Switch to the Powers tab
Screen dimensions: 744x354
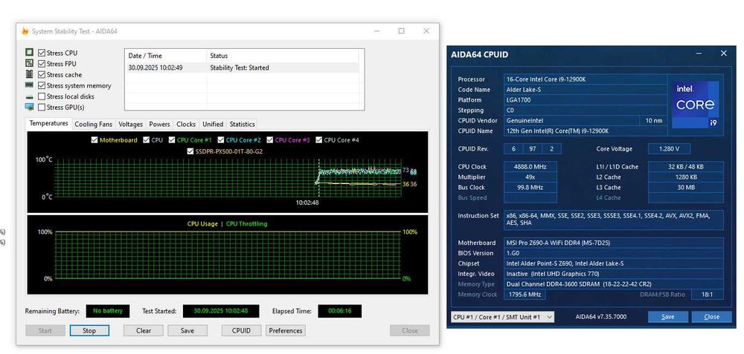[x=159, y=124]
